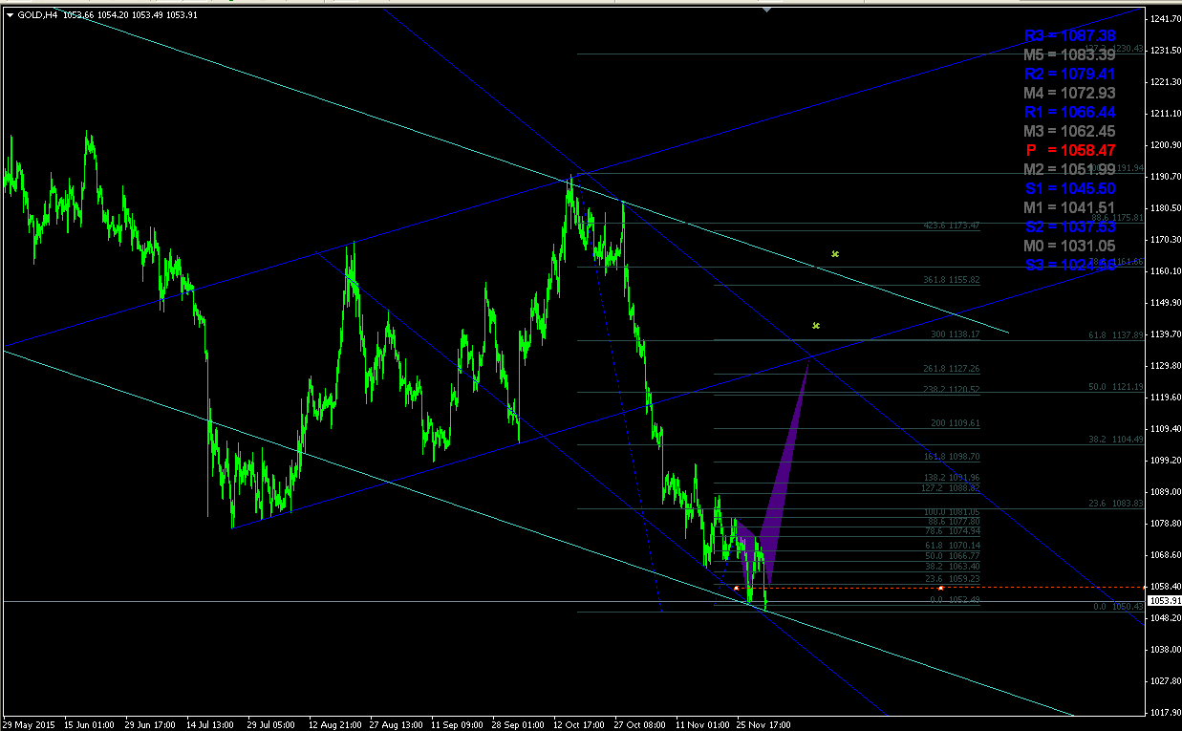The width and height of the screenshot is (1182, 731).
Task: Click the Fibonacci label 78.6 1074.94
Action: pos(953,531)
